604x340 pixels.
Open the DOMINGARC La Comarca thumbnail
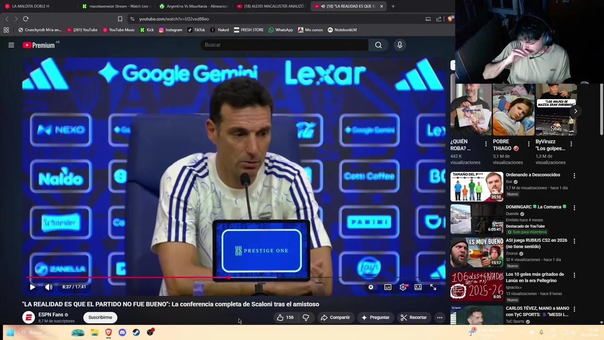tap(477, 219)
